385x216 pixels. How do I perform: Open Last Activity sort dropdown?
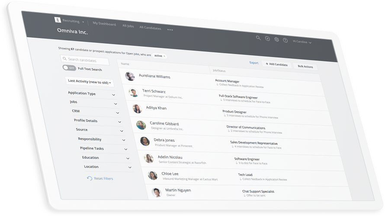[x=90, y=82]
